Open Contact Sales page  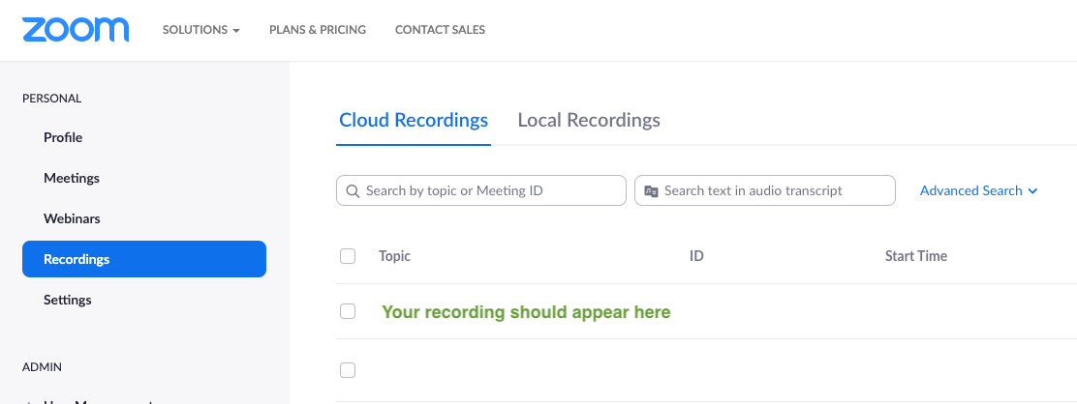tap(440, 30)
